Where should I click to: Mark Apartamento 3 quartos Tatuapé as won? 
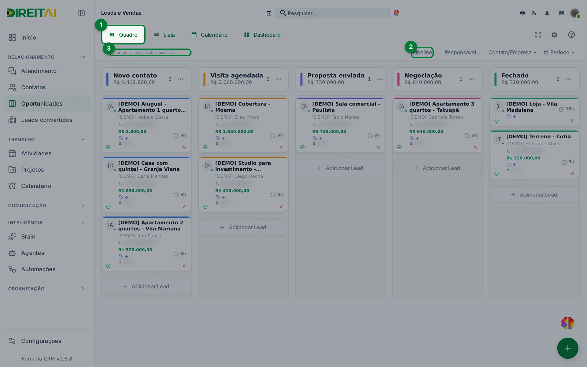click(399, 147)
